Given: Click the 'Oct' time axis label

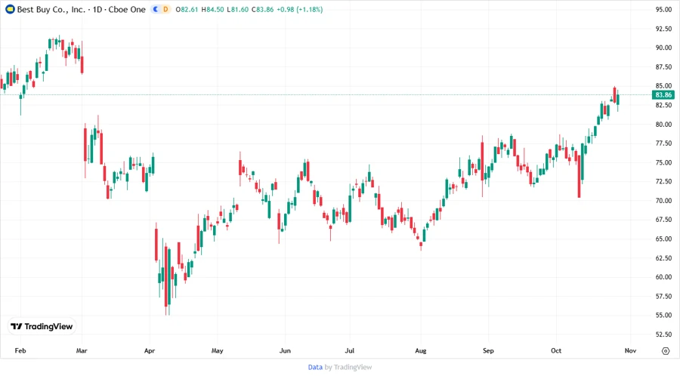Looking at the screenshot, I should pyautogui.click(x=556, y=350).
